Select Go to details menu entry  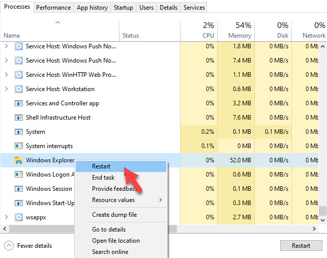point(121,230)
